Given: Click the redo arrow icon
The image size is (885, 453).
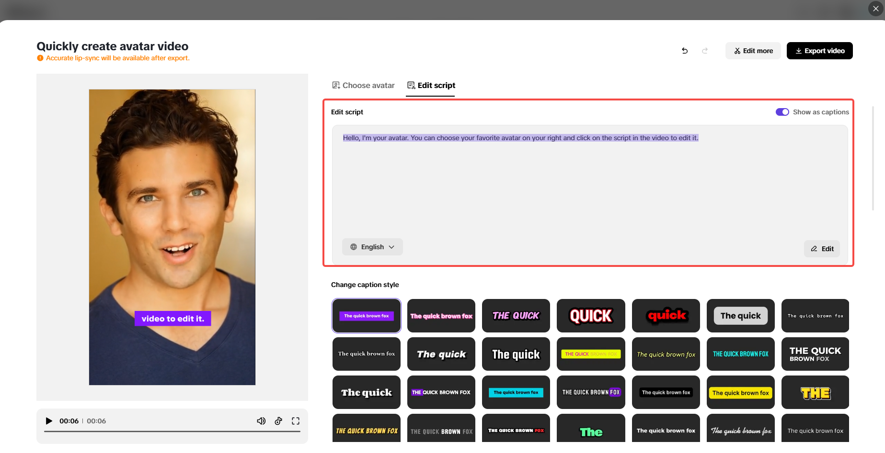Looking at the screenshot, I should pyautogui.click(x=705, y=51).
